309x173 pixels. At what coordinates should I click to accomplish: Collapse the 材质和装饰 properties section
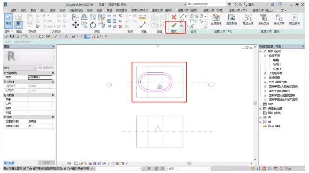point(53,73)
